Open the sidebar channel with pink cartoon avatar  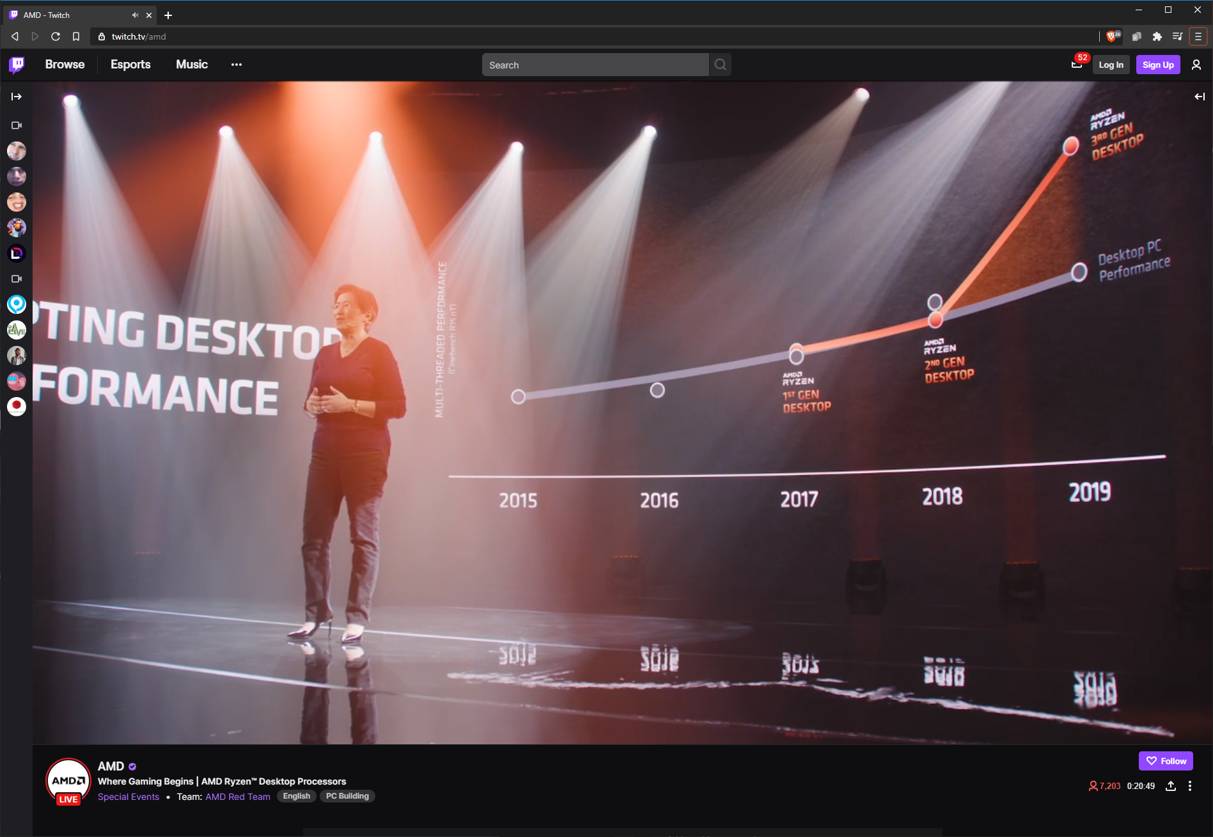[17, 381]
